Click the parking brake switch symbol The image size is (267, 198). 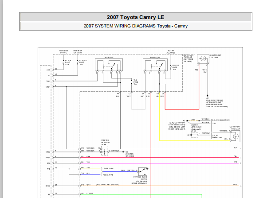coord(143,171)
